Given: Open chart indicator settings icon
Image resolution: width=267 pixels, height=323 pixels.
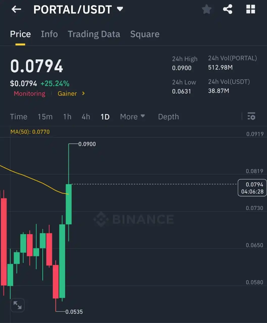Looking at the screenshot, I should (x=251, y=116).
